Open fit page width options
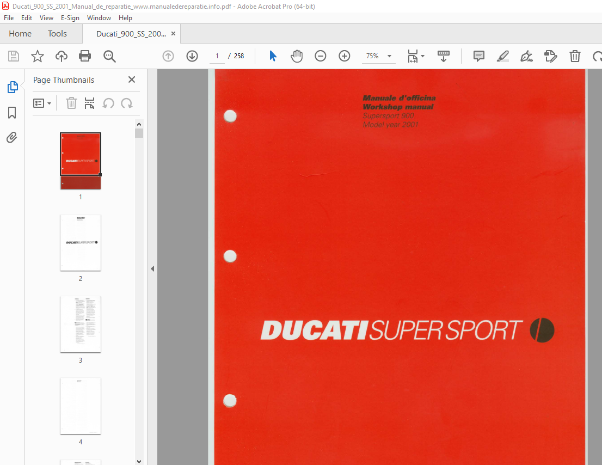This screenshot has width=602, height=465. pos(413,56)
